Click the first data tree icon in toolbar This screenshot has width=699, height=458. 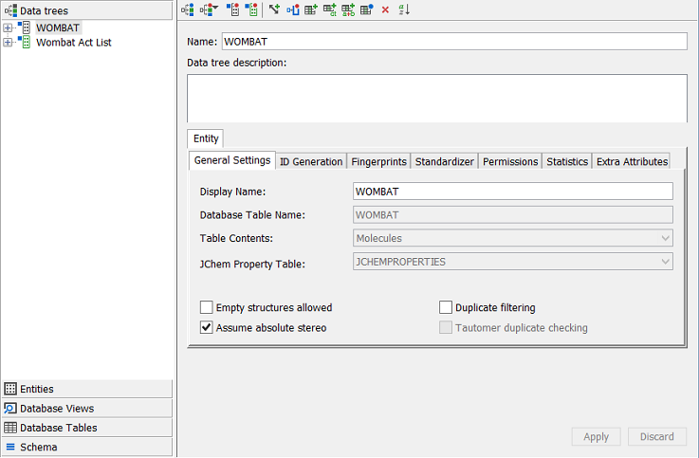[187, 9]
